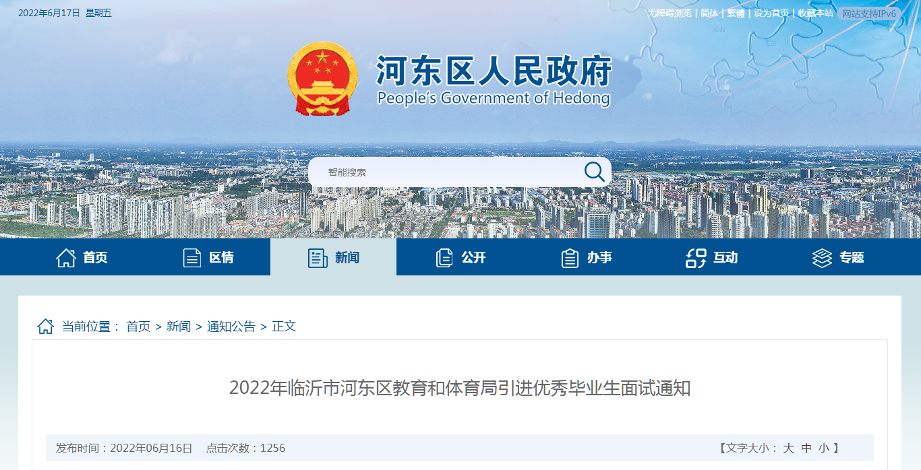Click the layers icon beside 专题
This screenshot has width=921, height=470.
822,257
